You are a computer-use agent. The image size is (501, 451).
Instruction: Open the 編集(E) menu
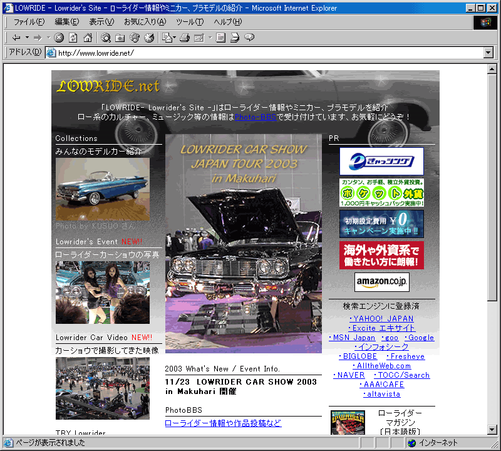(67, 22)
